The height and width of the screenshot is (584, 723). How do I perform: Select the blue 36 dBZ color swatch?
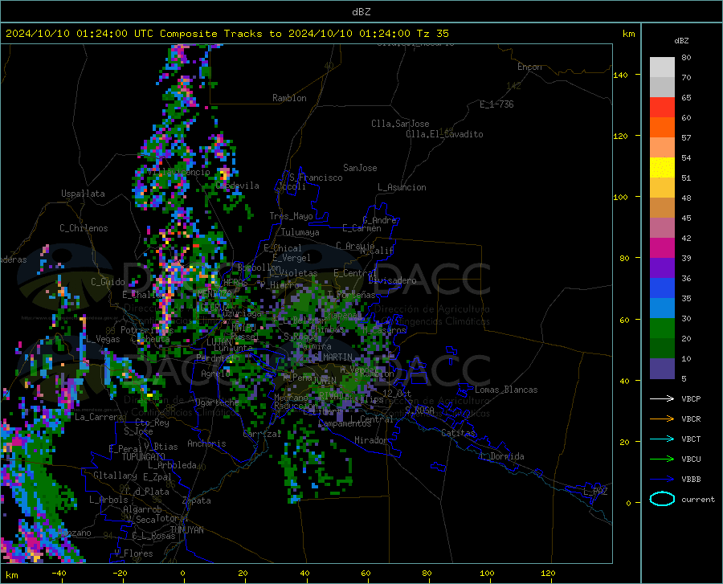[x=662, y=288]
